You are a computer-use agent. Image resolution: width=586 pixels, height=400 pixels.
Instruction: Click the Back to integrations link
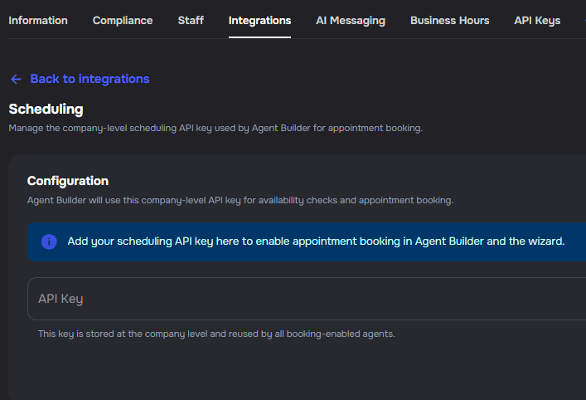(90, 79)
